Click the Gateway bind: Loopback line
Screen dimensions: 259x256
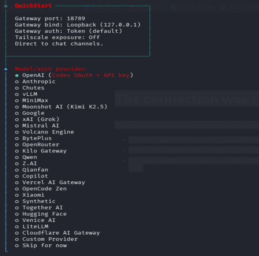78,25
